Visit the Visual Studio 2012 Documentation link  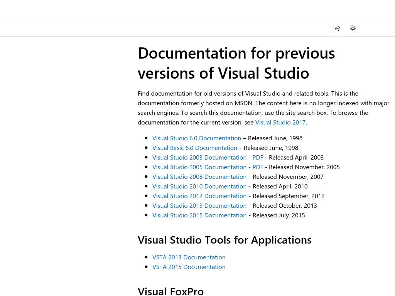coord(199,196)
